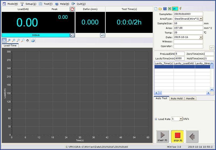
Task: Click the print chart icon
Action: coord(33,40)
